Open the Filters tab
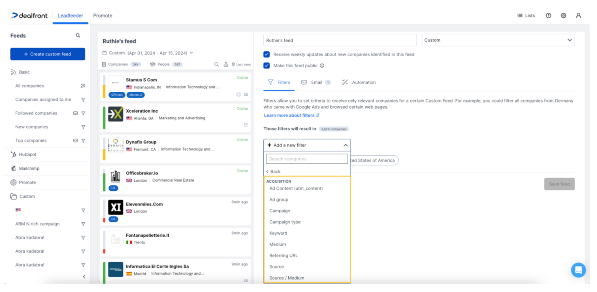 [x=279, y=82]
